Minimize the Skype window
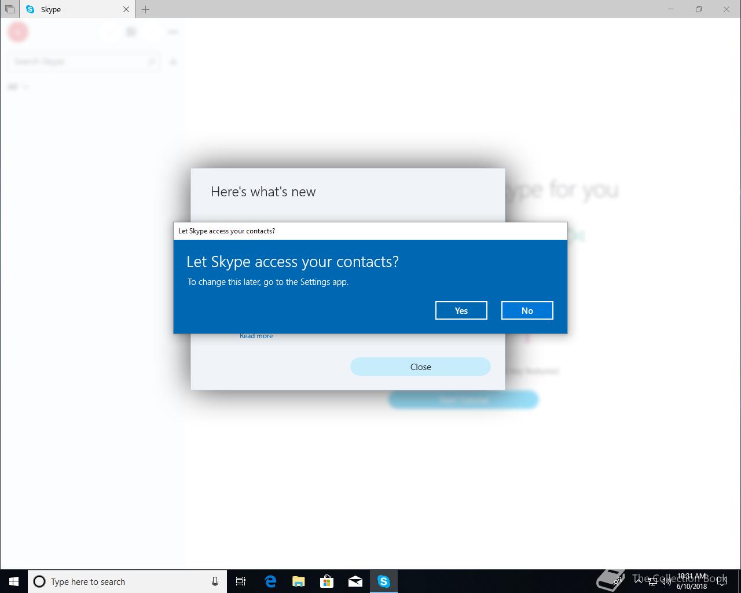Viewport: 741px width, 593px height. [671, 9]
